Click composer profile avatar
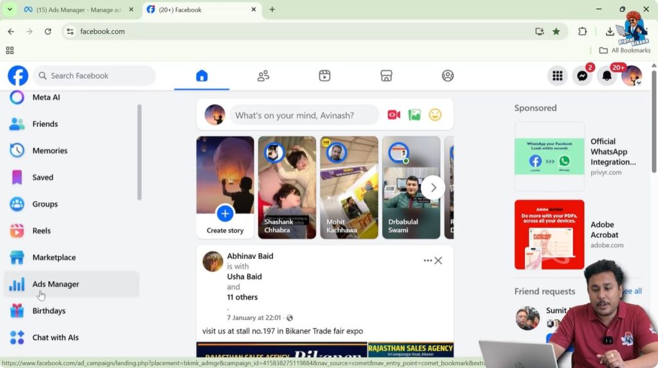Viewport: 658px width, 368px height. coord(215,115)
